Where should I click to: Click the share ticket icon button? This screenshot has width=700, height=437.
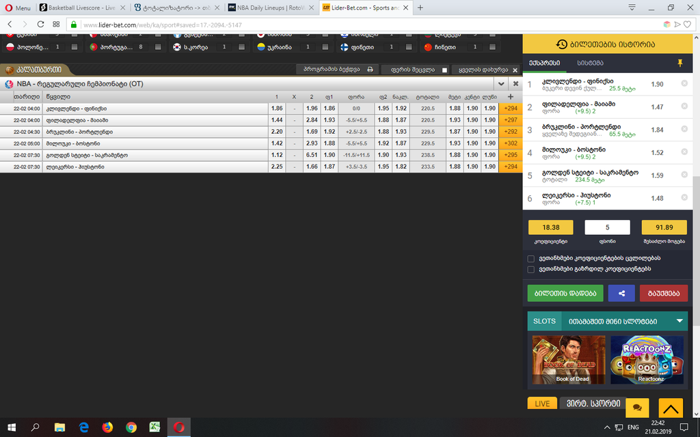click(621, 293)
